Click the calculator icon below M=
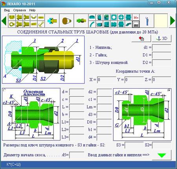This screenshot has width=177, height=169. point(136,24)
